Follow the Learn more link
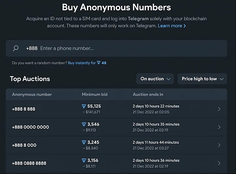This screenshot has width=236, height=174. pos(172,26)
